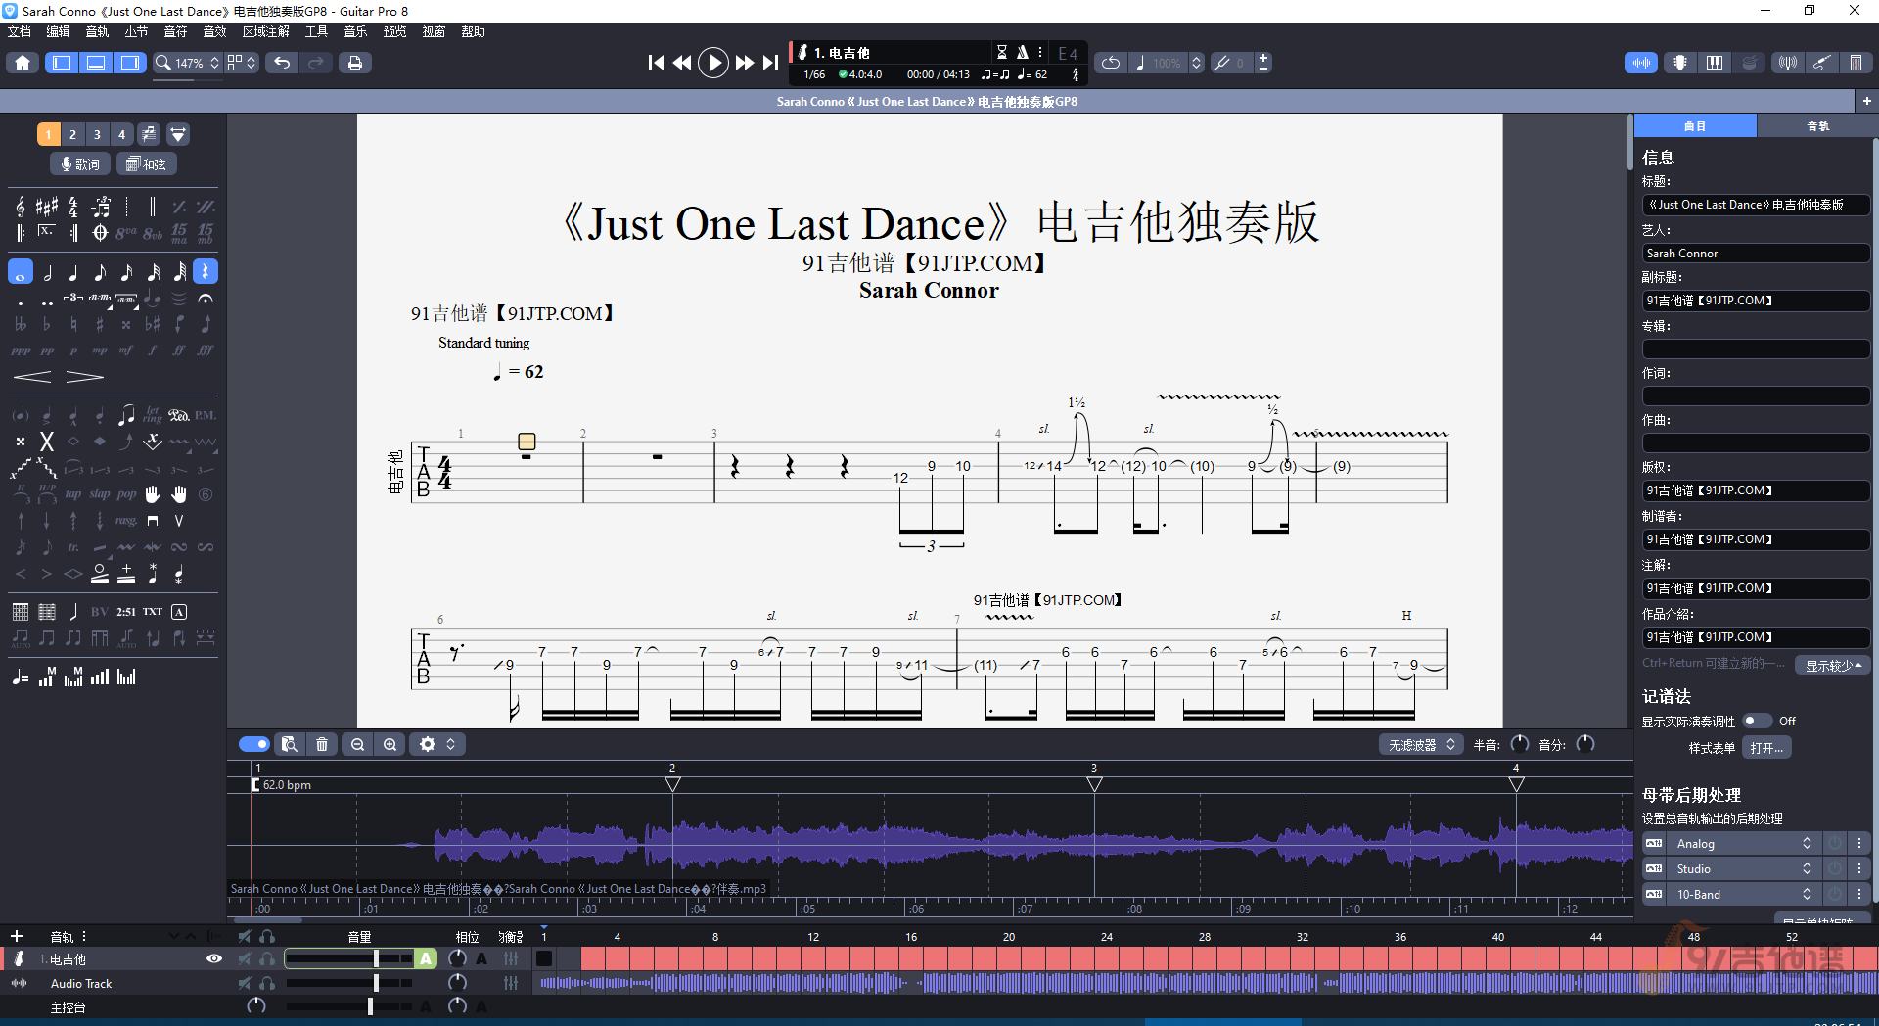Collapse the info fields with 显示较少

point(1833,666)
